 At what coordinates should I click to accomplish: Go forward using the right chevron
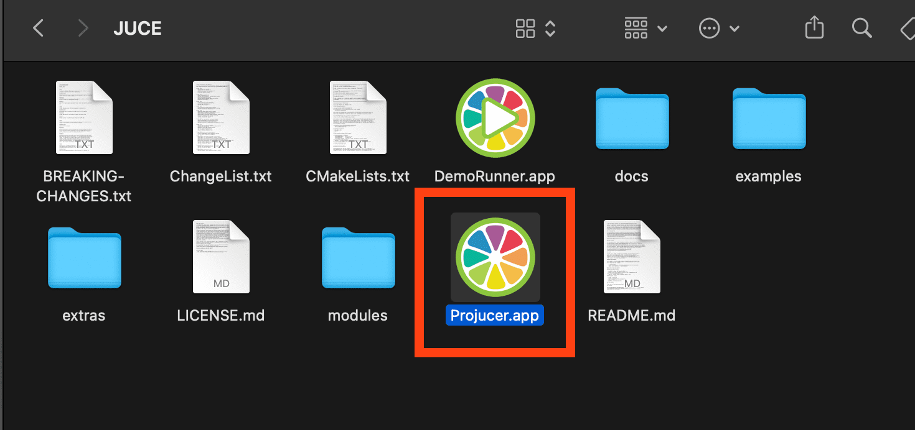[82, 28]
